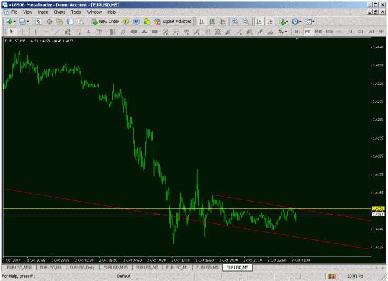Switch to the M15 timeframe
Image resolution: width=388 pixels, height=281 pixels.
[x=318, y=32]
